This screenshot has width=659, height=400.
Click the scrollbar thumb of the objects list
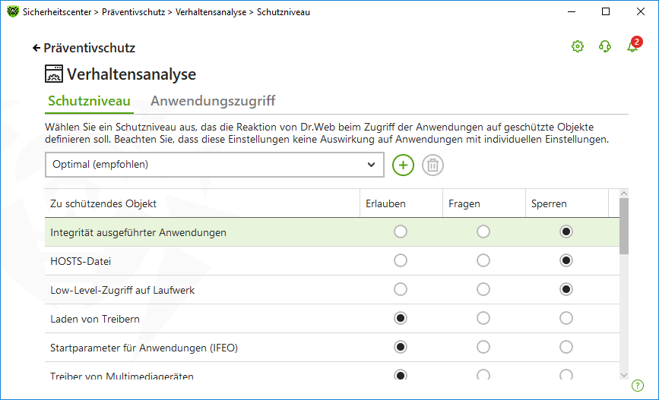click(x=624, y=226)
